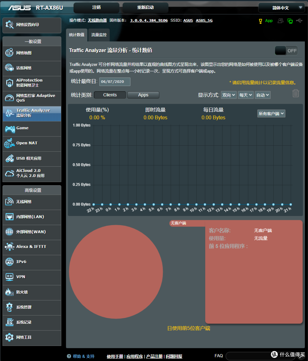Open the 无线路由器 operation mode link
The height and width of the screenshot is (361, 308).
pyautogui.click(x=97, y=21)
